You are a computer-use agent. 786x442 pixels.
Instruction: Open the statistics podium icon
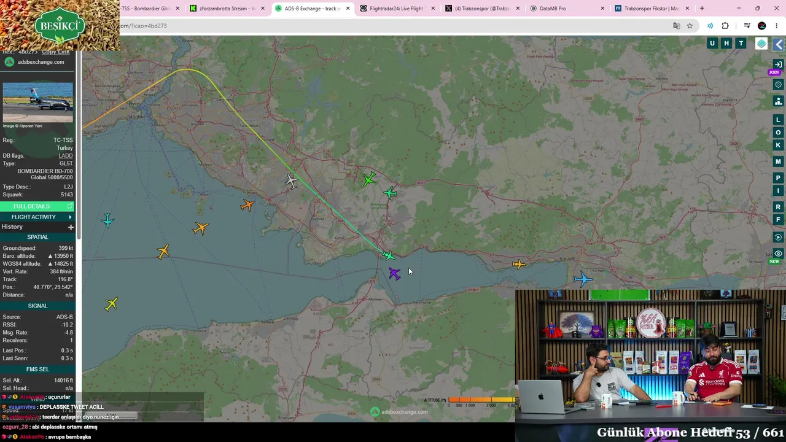click(779, 101)
